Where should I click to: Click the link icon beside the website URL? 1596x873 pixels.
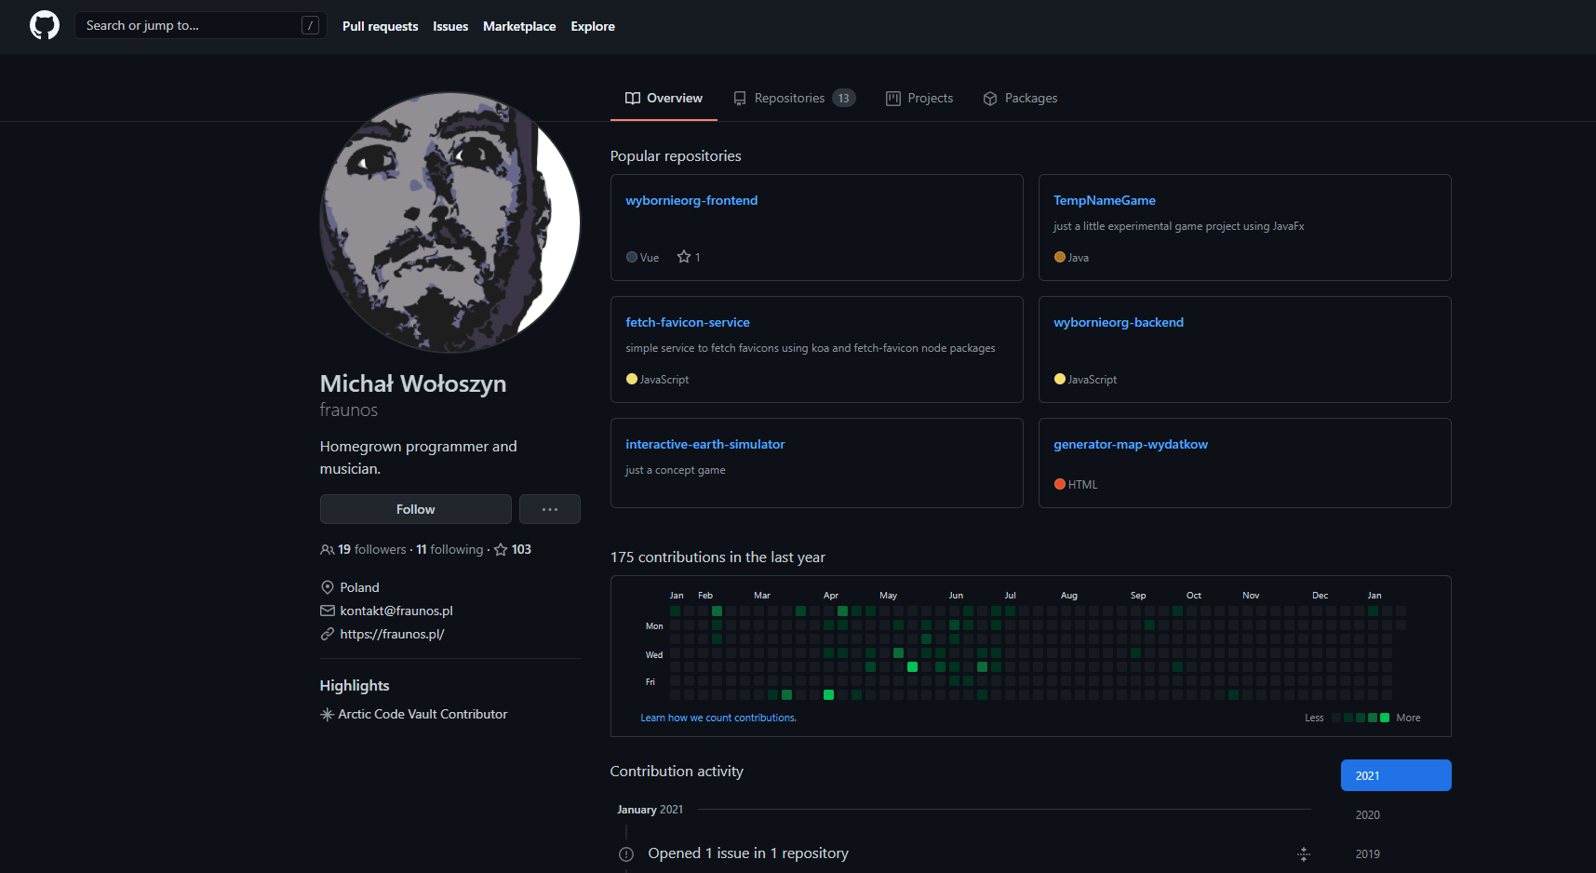[x=327, y=634]
